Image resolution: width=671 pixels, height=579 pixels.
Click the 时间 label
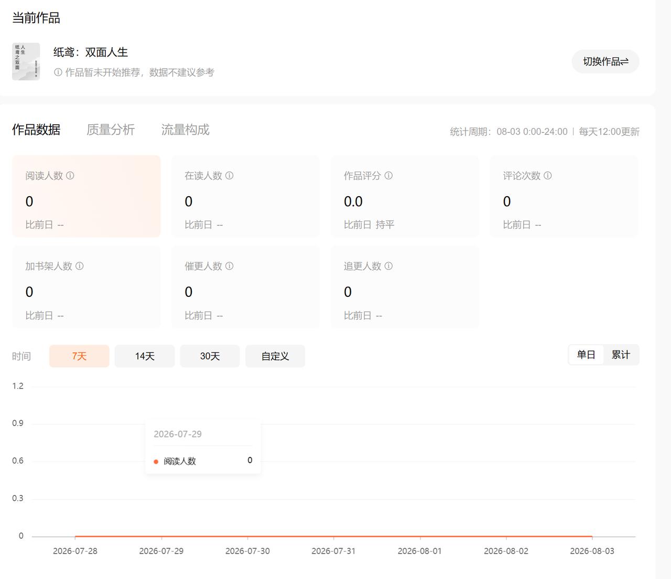pyautogui.click(x=21, y=357)
